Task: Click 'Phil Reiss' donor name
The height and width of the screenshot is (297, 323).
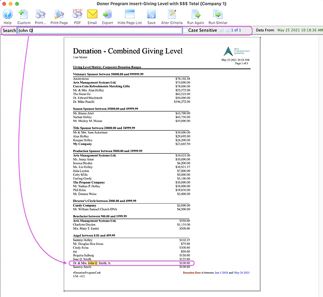Action: [x=79, y=190]
